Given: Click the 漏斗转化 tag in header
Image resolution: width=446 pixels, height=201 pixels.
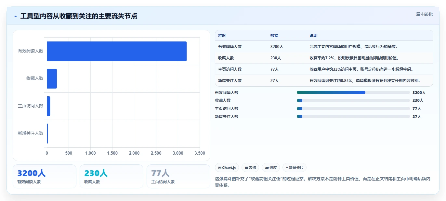Looking at the screenshot, I should 424,14.
